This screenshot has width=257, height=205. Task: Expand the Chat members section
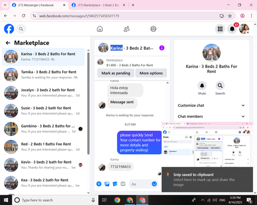[211, 116]
